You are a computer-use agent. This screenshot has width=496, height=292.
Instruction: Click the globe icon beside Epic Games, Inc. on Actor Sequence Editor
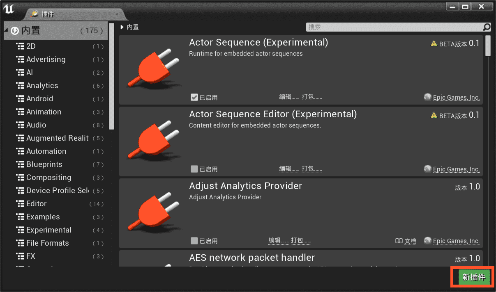[x=427, y=169]
